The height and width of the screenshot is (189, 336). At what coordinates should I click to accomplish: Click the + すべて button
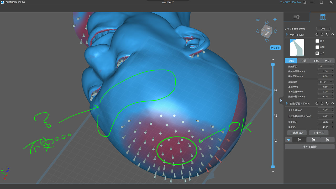(x=319, y=133)
